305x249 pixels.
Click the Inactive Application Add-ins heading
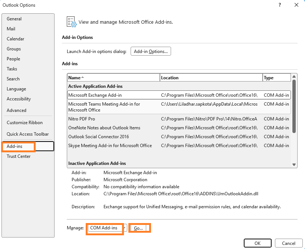[x=97, y=163]
